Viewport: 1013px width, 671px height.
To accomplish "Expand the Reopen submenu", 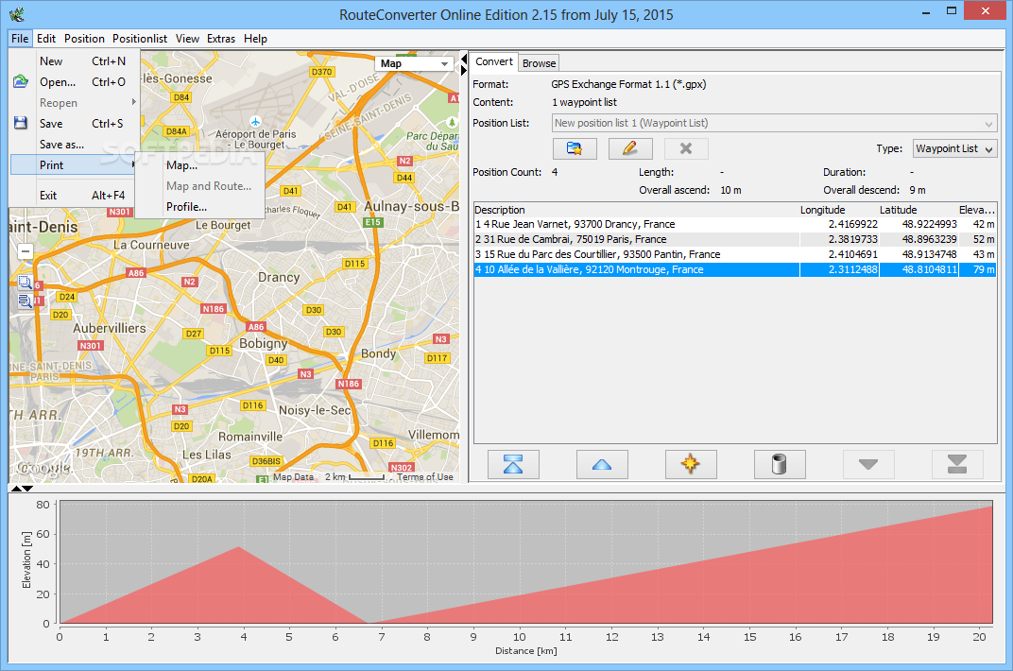I will (x=75, y=103).
